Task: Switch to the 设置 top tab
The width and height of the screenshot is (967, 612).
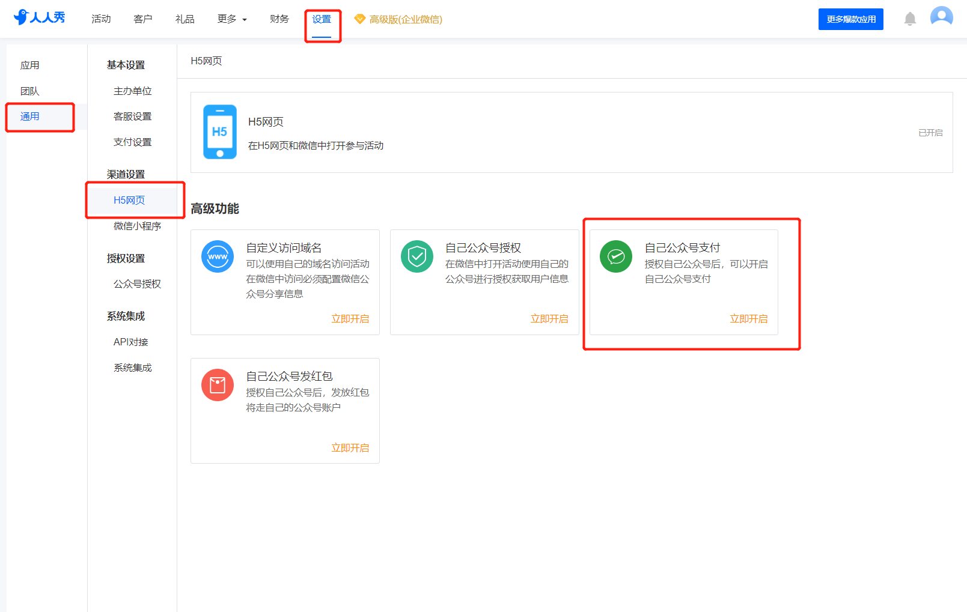Action: [322, 19]
